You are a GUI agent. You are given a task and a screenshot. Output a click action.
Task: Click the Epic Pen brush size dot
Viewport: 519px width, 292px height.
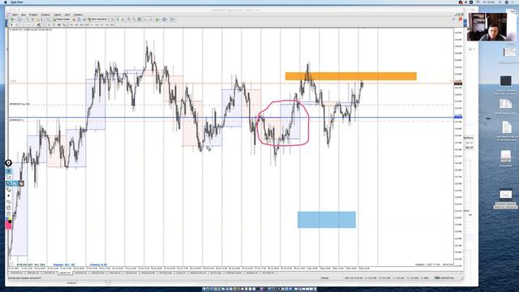tap(9, 195)
